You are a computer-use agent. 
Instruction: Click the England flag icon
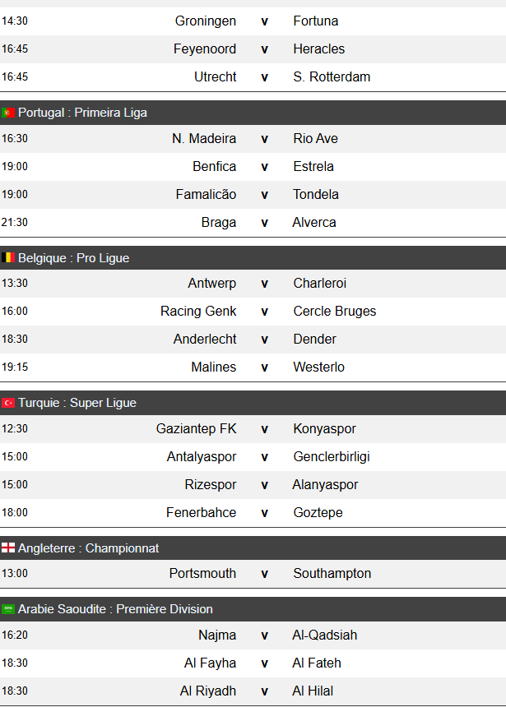coord(8,548)
